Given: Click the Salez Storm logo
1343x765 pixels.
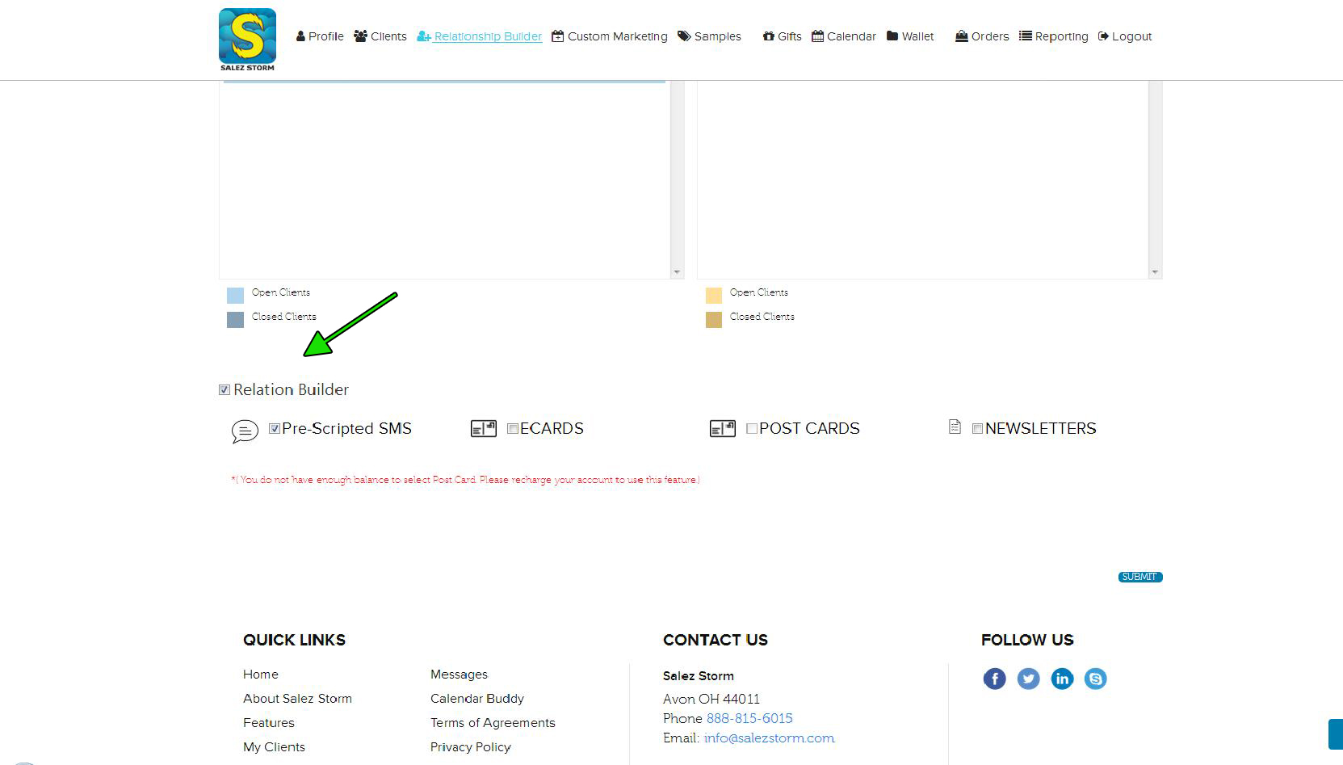Looking at the screenshot, I should coord(247,39).
